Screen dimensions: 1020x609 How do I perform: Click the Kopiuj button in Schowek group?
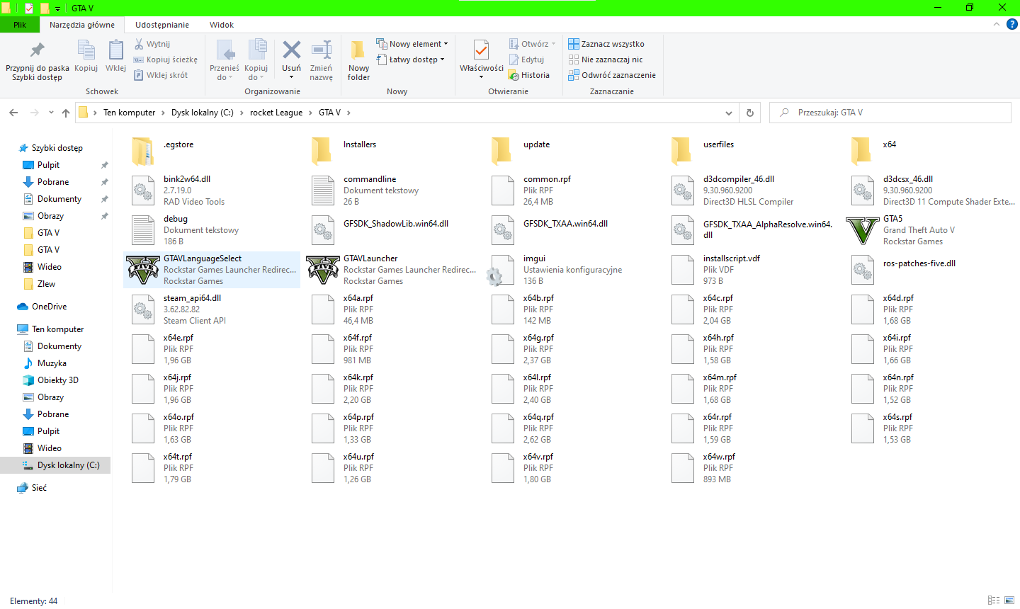tap(86, 57)
